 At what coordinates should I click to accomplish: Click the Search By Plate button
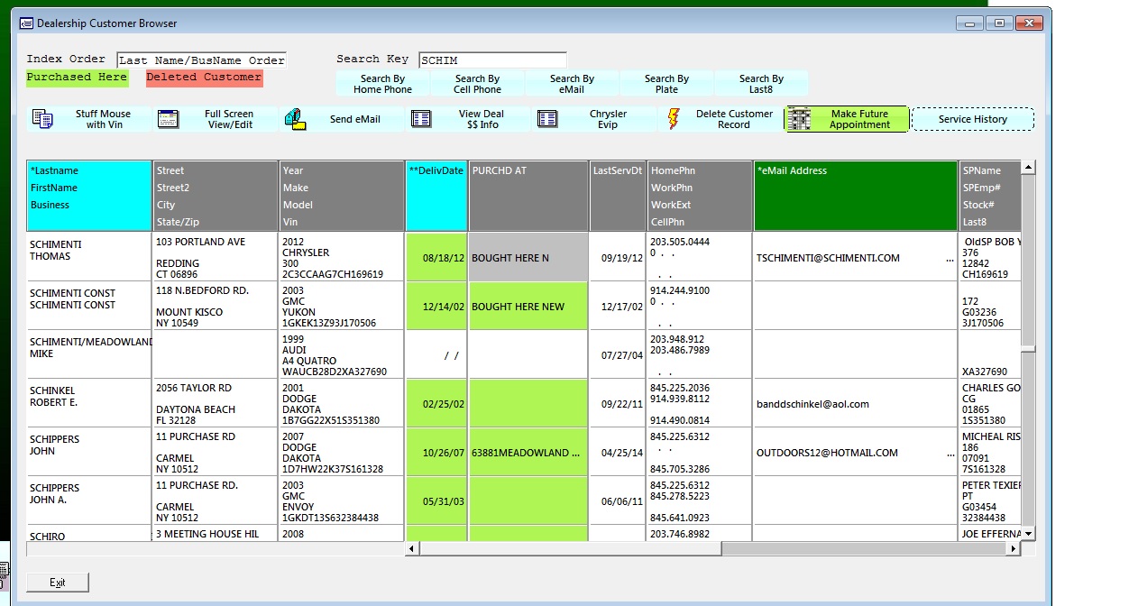coord(666,84)
